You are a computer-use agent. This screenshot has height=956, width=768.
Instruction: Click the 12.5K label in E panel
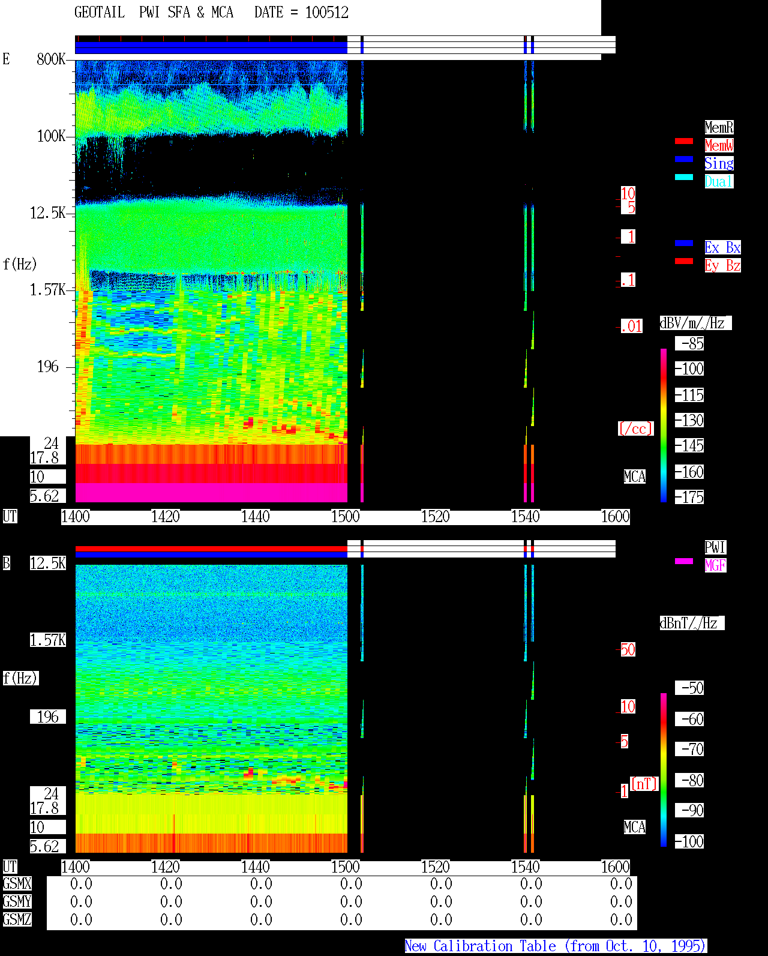click(x=48, y=212)
